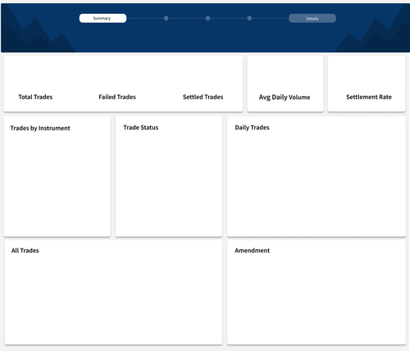This screenshot has width=410, height=351.
Task: Click the Settled Trades label
Action: coord(203,97)
